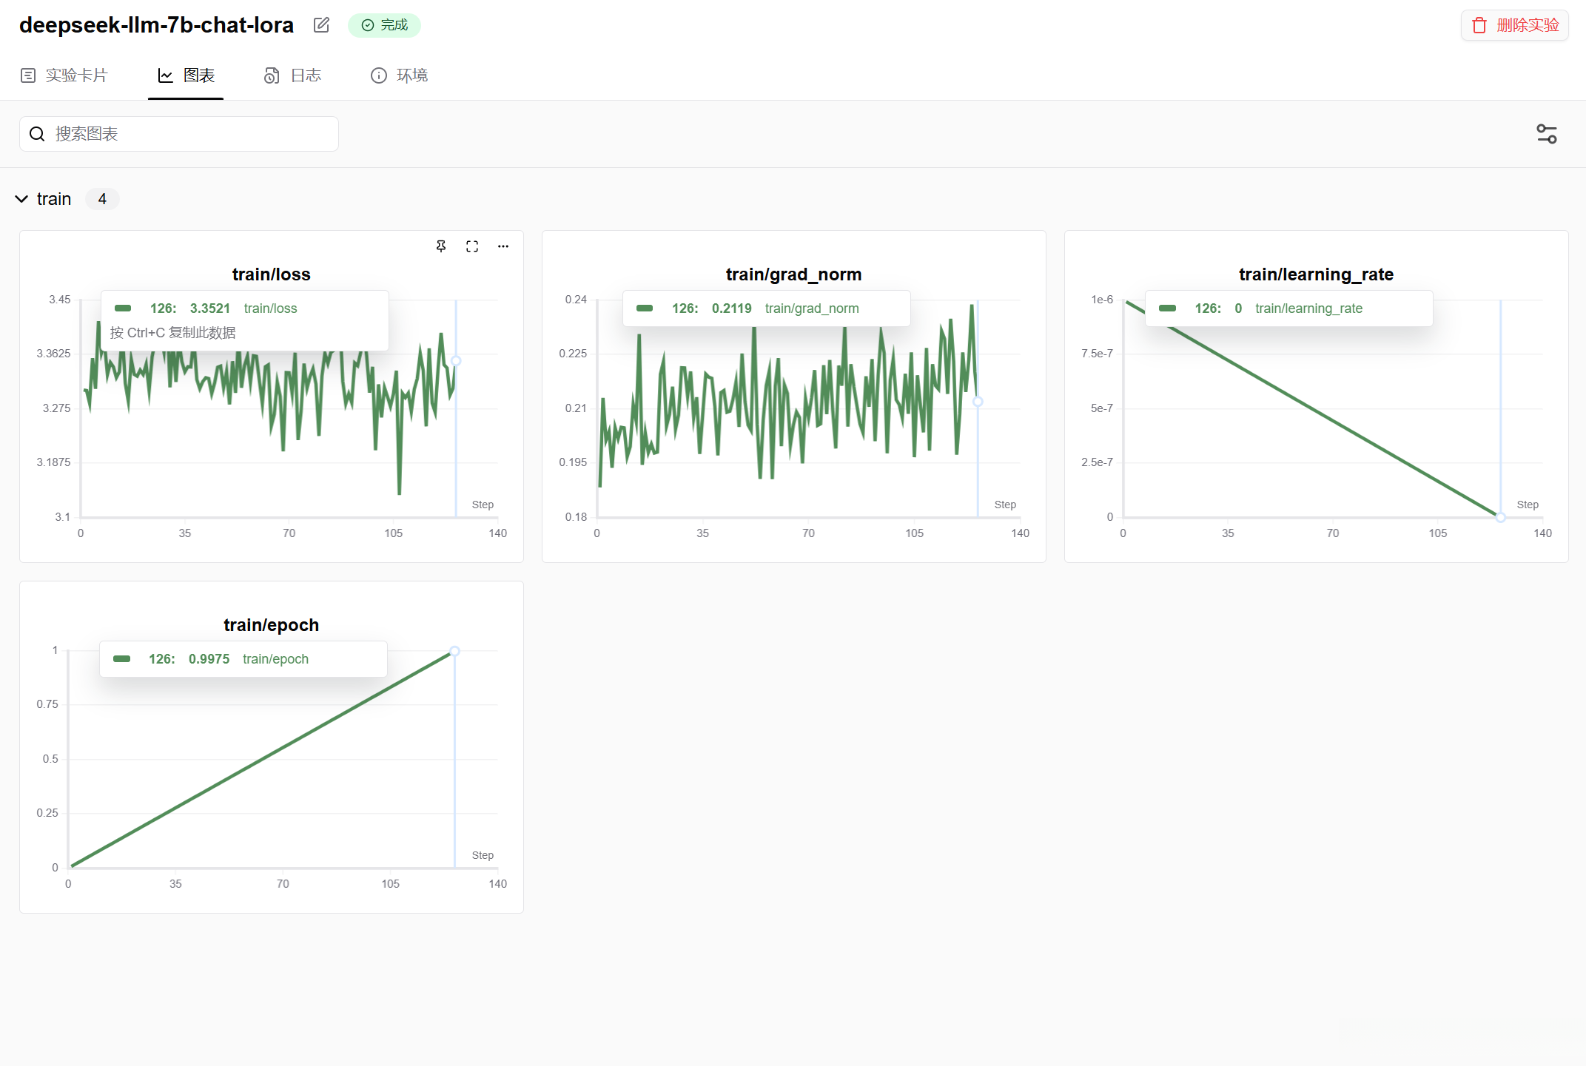Collapse the train section chevron
This screenshot has height=1066, width=1586.
(22, 199)
